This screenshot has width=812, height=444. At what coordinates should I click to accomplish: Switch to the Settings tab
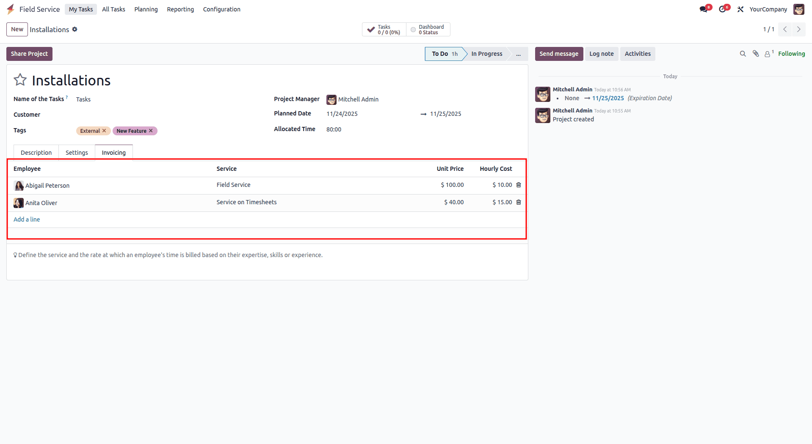[x=76, y=152]
